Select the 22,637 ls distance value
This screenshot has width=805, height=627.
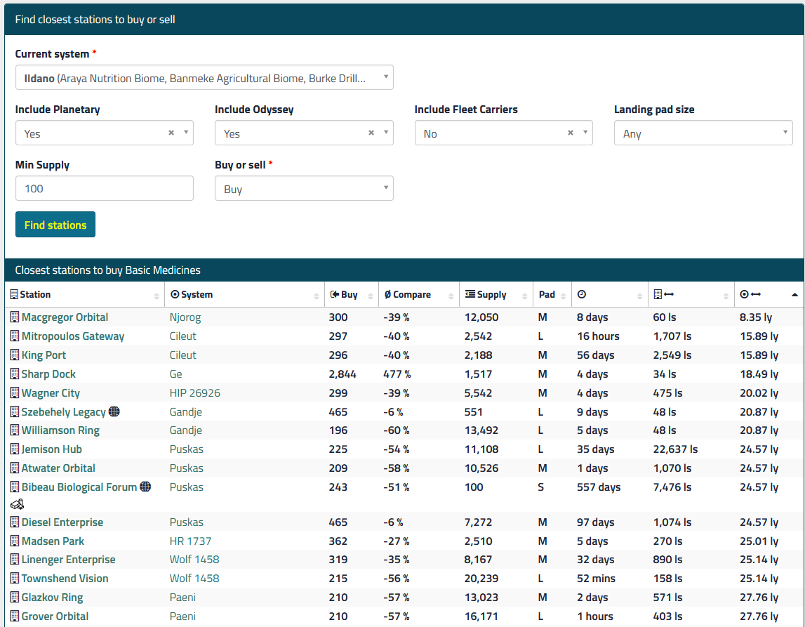point(675,449)
